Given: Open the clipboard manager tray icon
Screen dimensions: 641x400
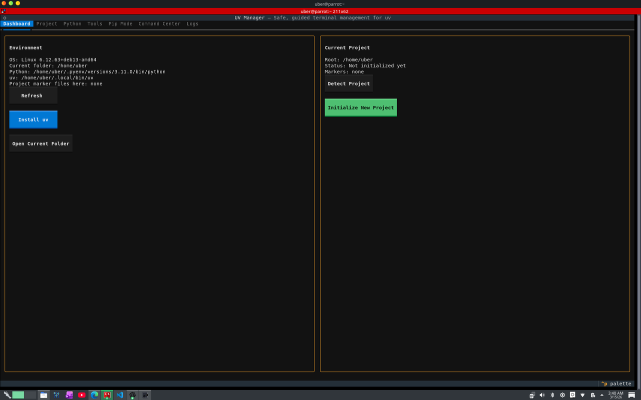Looking at the screenshot, I should click(x=532, y=395).
